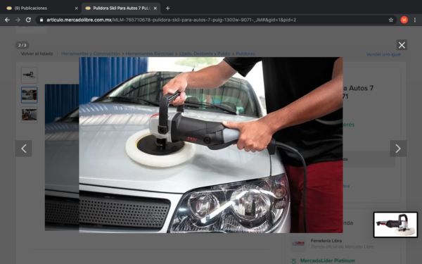Select second thumbnail of car polishing
The width and height of the screenshot is (422, 264).
pyautogui.click(x=30, y=95)
